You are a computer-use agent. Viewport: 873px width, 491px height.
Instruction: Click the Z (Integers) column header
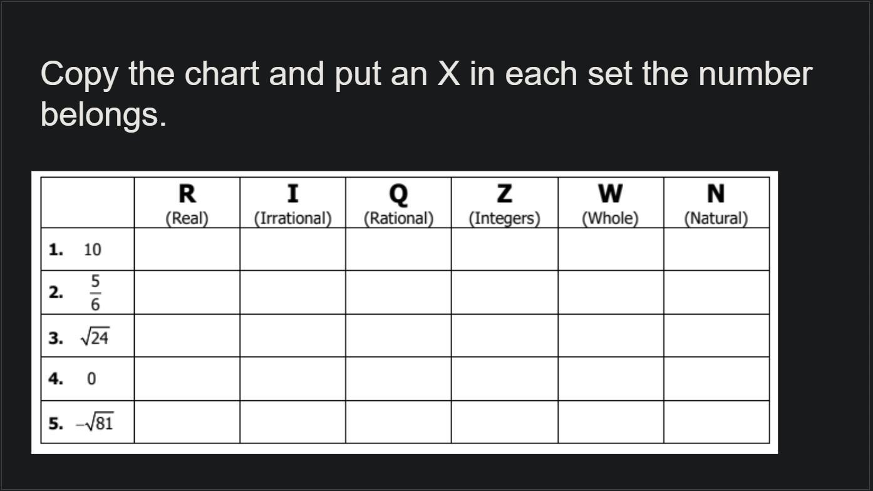coord(505,203)
